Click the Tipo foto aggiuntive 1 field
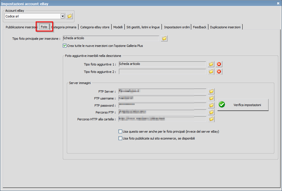 [162, 64]
